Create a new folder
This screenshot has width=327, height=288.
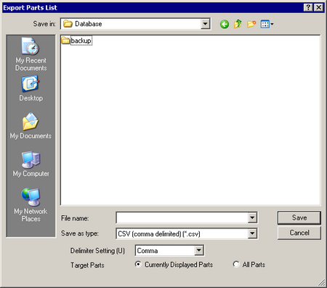(x=251, y=24)
